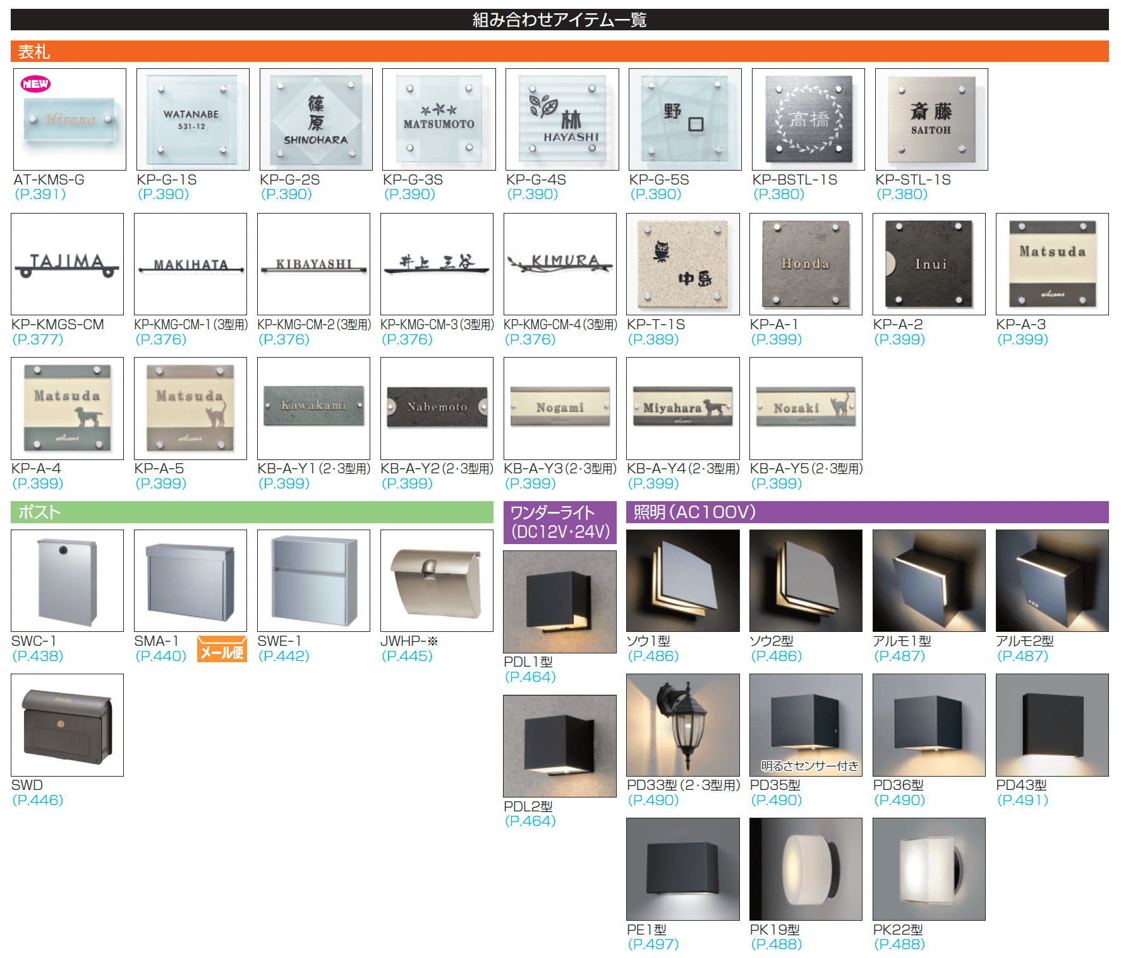1126x958 pixels.
Task: Select the SWC-1 silver mailbox image
Action: 67,581
